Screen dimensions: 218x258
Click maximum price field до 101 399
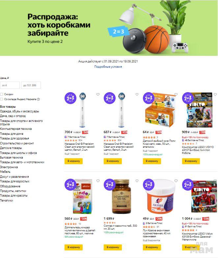point(31,85)
